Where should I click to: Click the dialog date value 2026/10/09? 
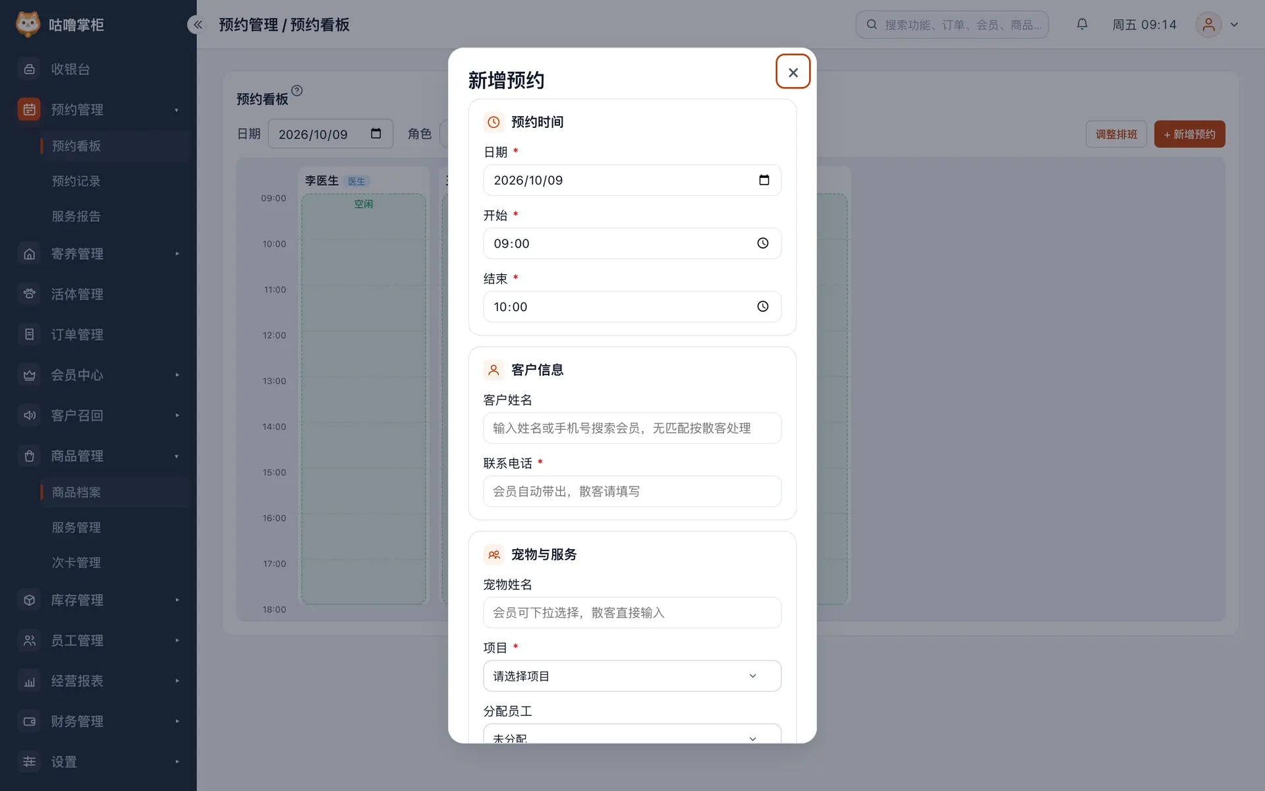(x=528, y=180)
